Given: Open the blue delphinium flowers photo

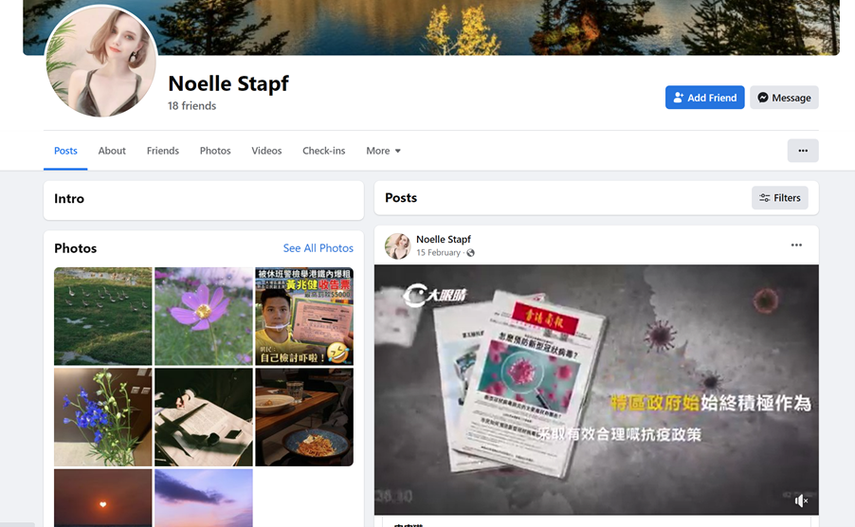Looking at the screenshot, I should tap(103, 417).
